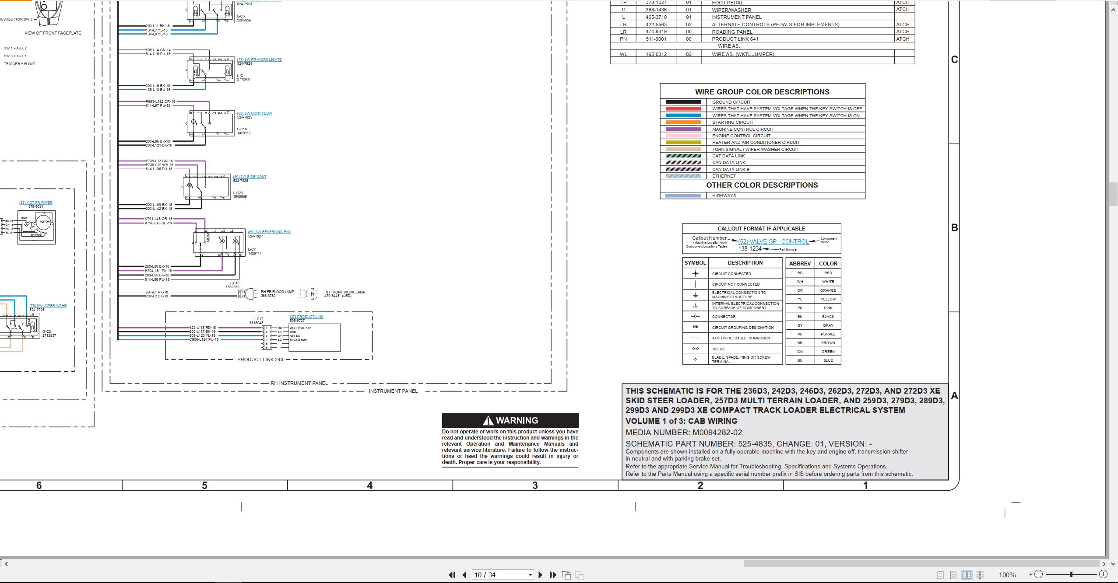
Task: Open the (32) MOT FR WIPER link
Action: pyautogui.click(x=36, y=202)
